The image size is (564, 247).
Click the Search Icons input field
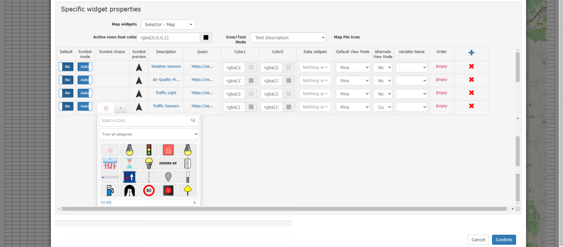pyautogui.click(x=145, y=121)
